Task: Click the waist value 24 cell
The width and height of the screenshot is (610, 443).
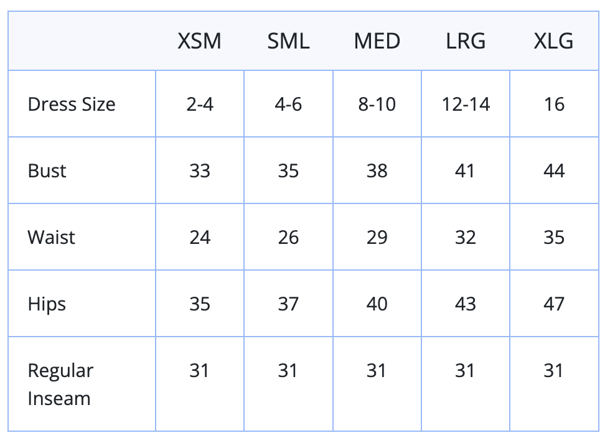Action: tap(200, 237)
